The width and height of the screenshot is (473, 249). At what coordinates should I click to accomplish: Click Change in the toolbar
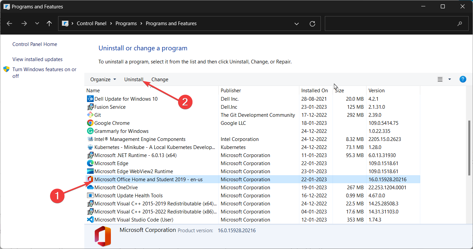click(160, 80)
